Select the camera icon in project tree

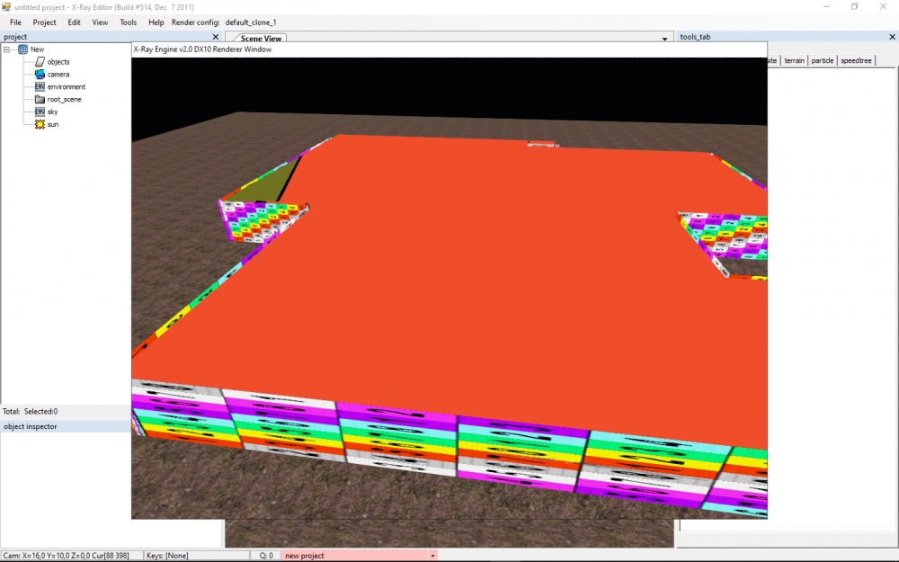point(40,75)
